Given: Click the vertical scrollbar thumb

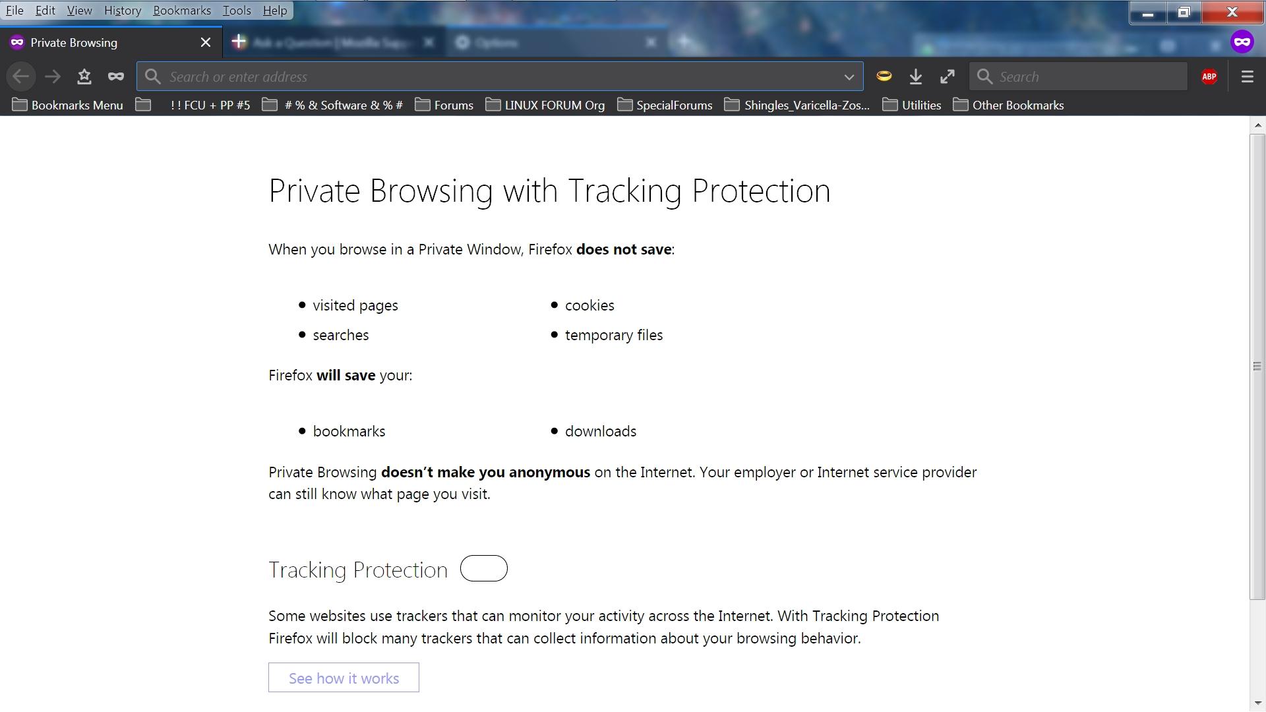Looking at the screenshot, I should [1257, 366].
